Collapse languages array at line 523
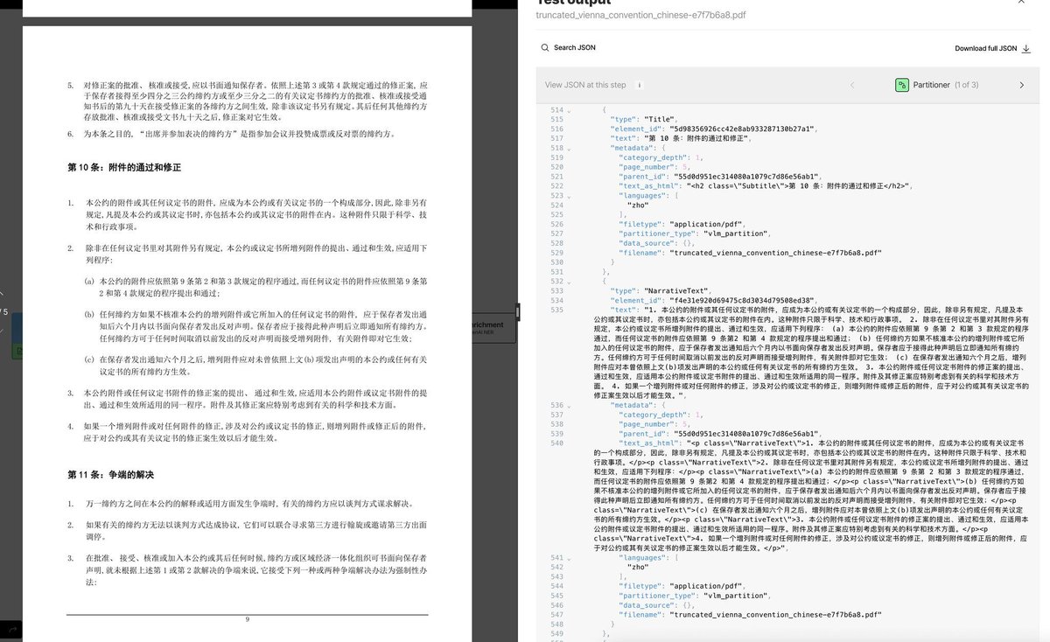Viewport: 1050px width, 642px height. (x=568, y=195)
